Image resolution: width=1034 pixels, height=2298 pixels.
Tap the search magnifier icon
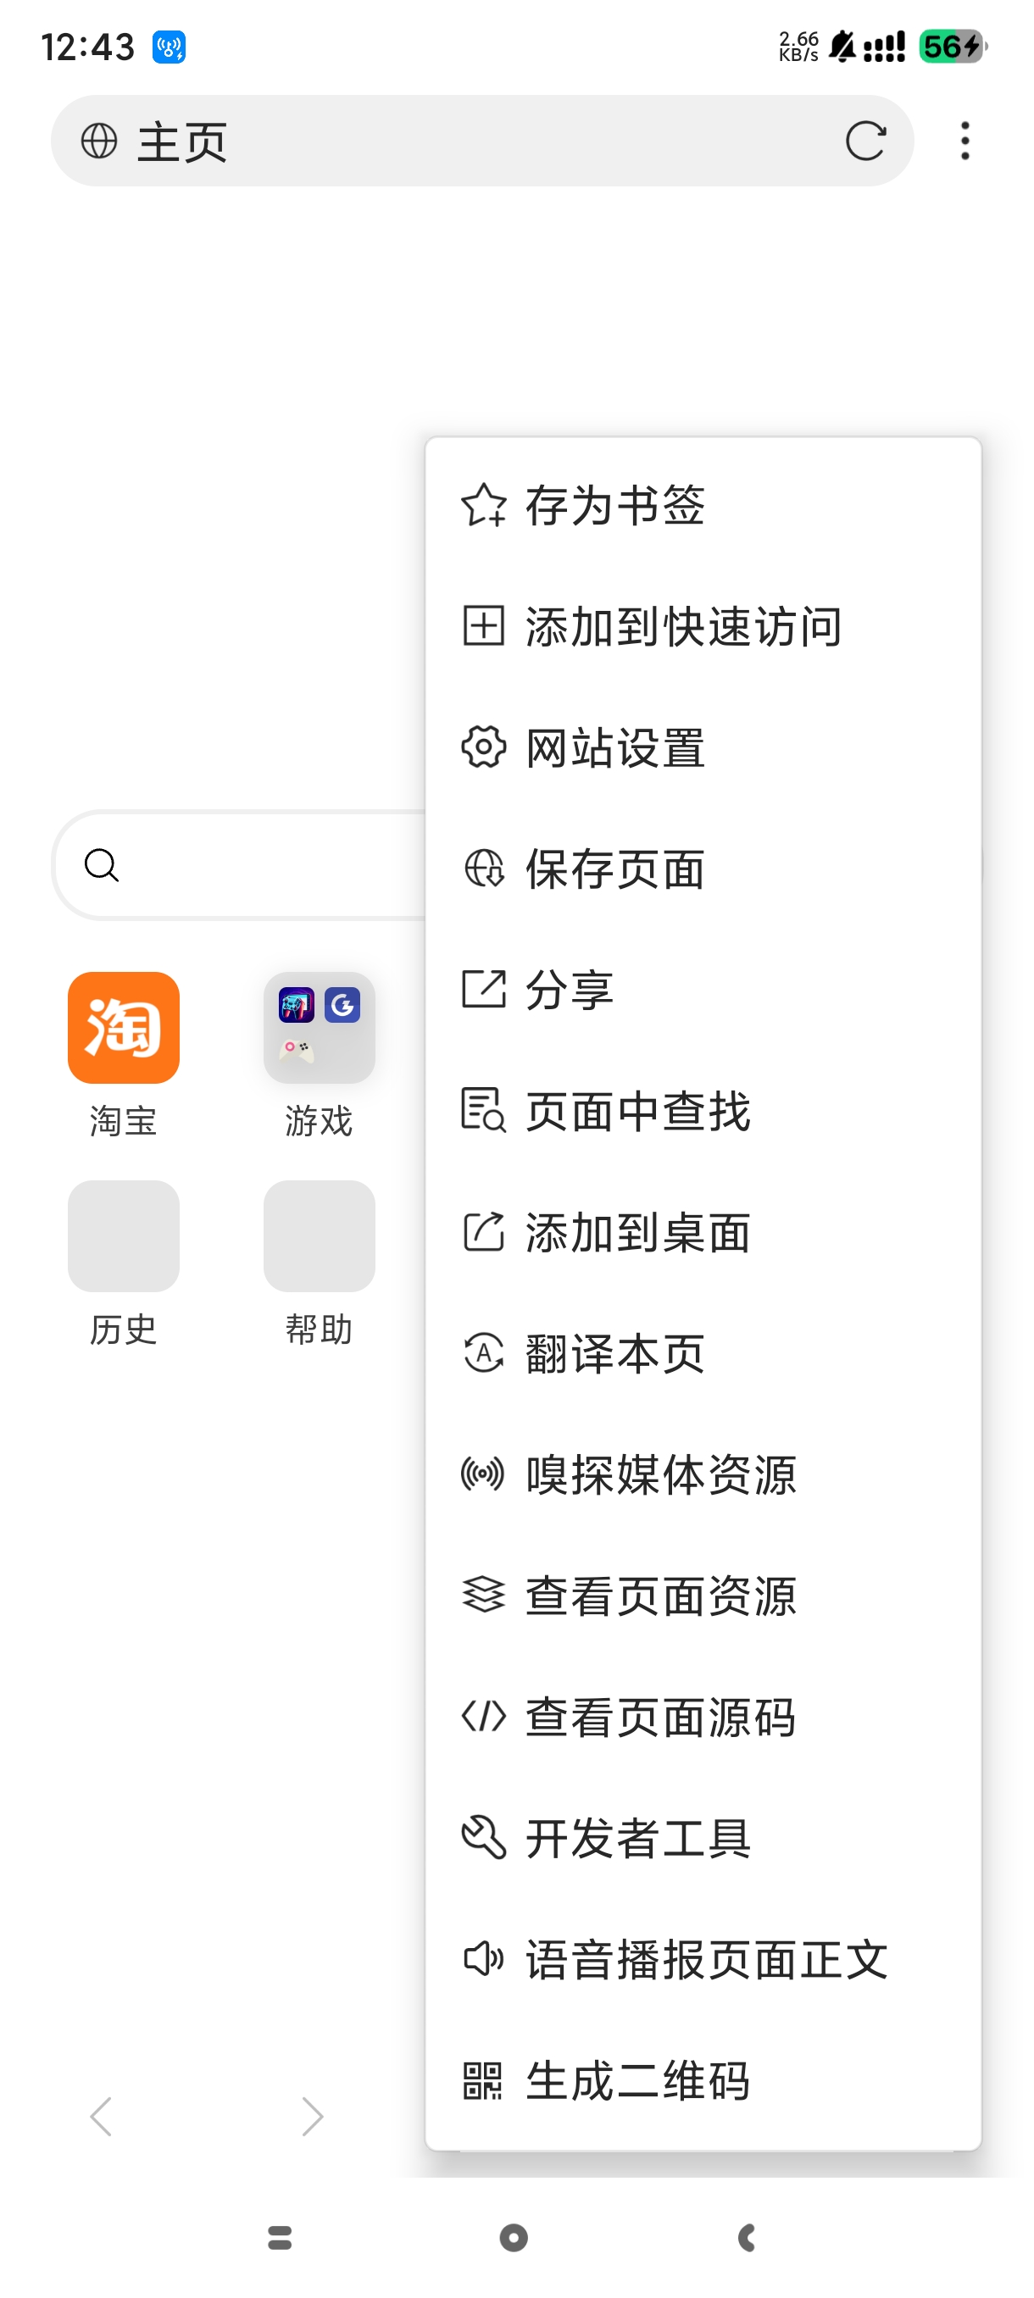click(x=102, y=864)
